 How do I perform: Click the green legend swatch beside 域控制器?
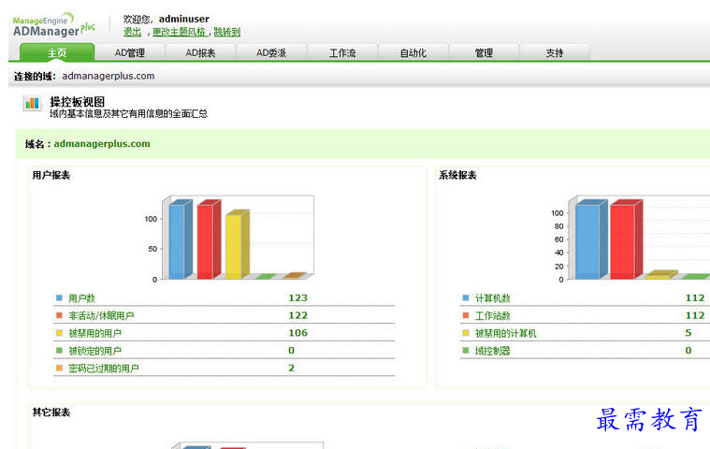click(x=466, y=351)
